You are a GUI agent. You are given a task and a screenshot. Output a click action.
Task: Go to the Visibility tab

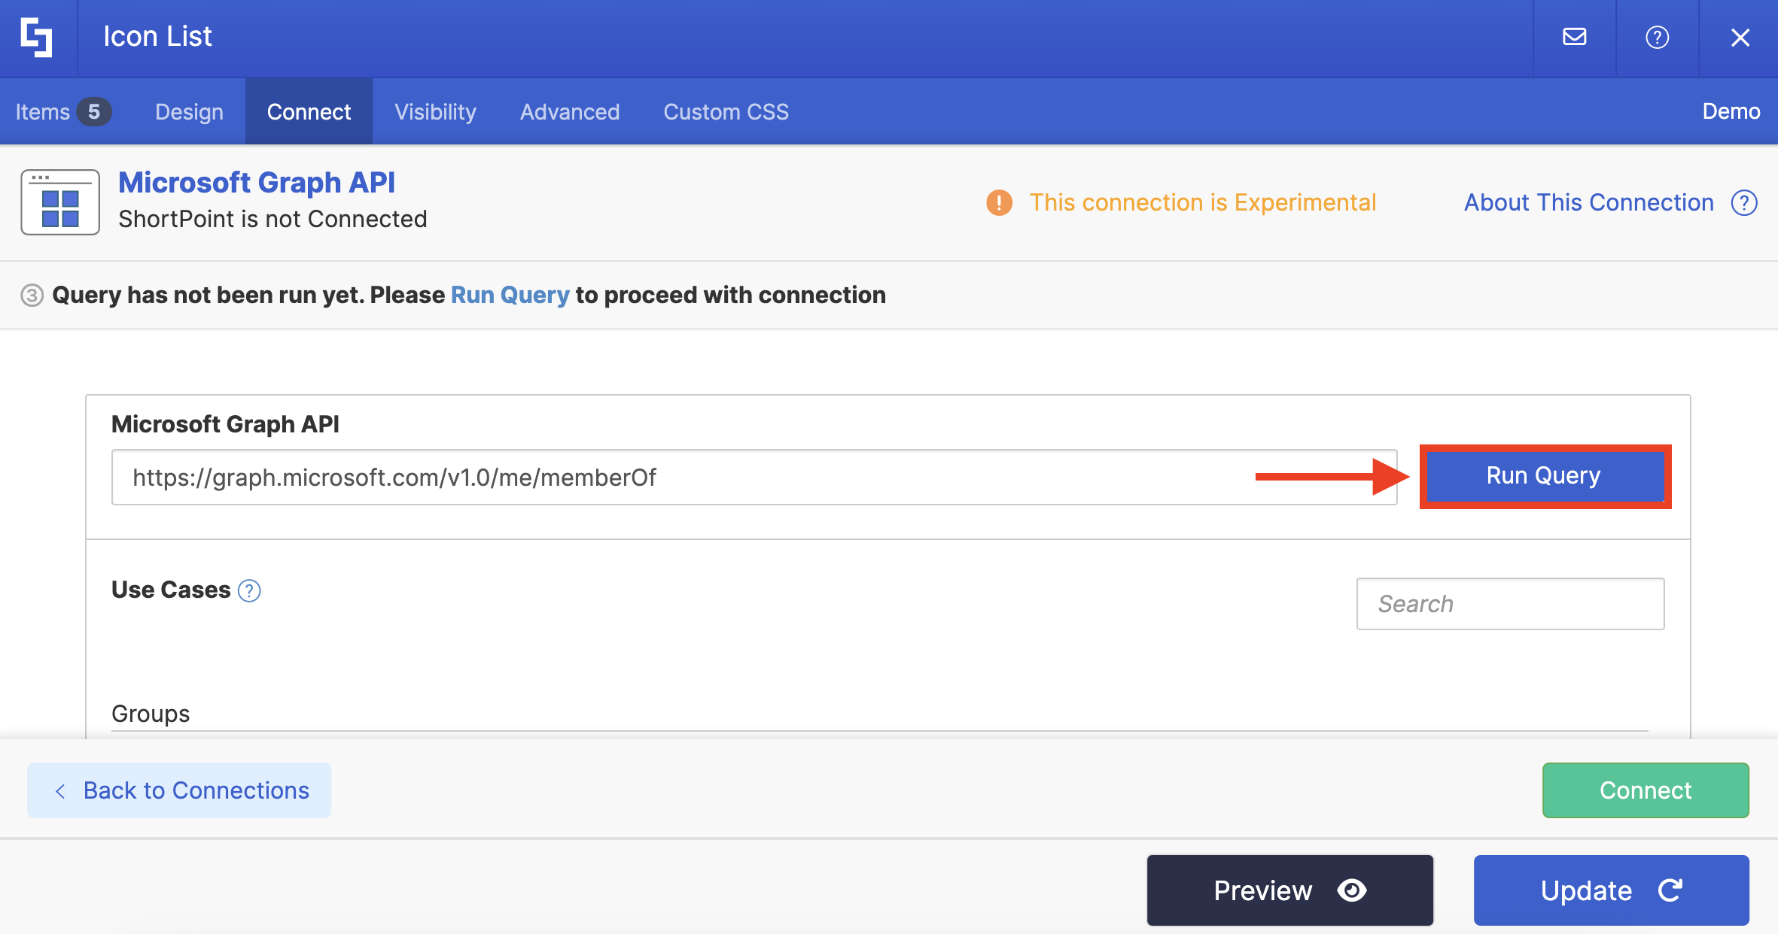(435, 112)
